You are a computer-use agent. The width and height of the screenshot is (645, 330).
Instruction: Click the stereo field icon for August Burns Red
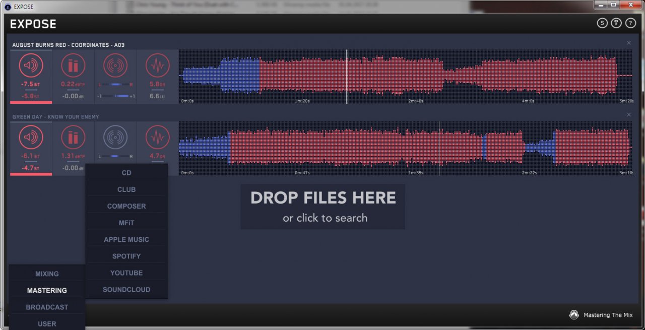pyautogui.click(x=115, y=65)
